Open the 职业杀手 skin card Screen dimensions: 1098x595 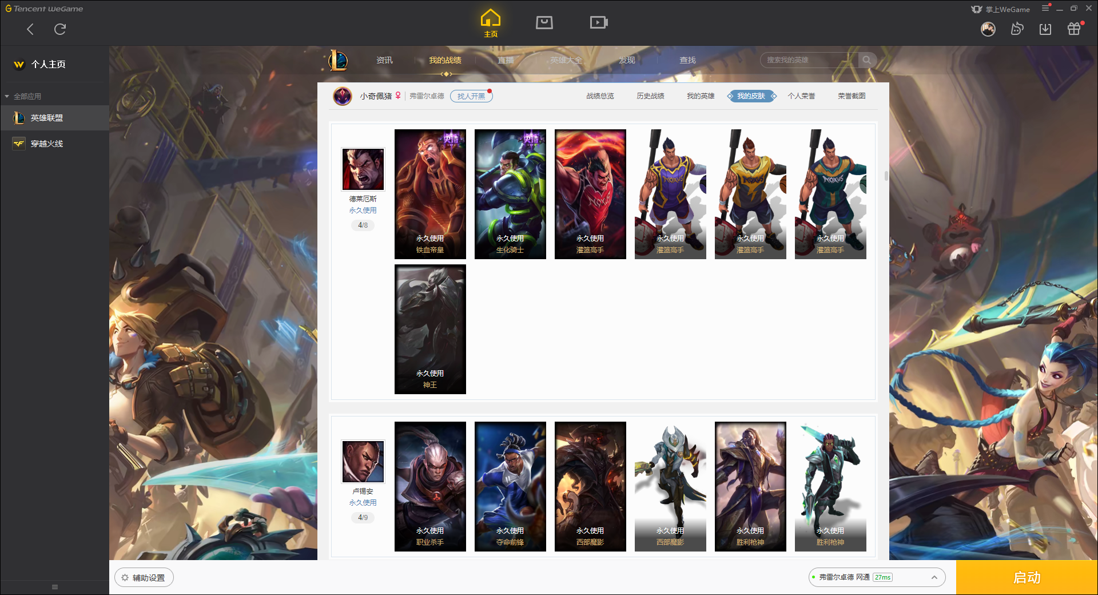point(430,486)
